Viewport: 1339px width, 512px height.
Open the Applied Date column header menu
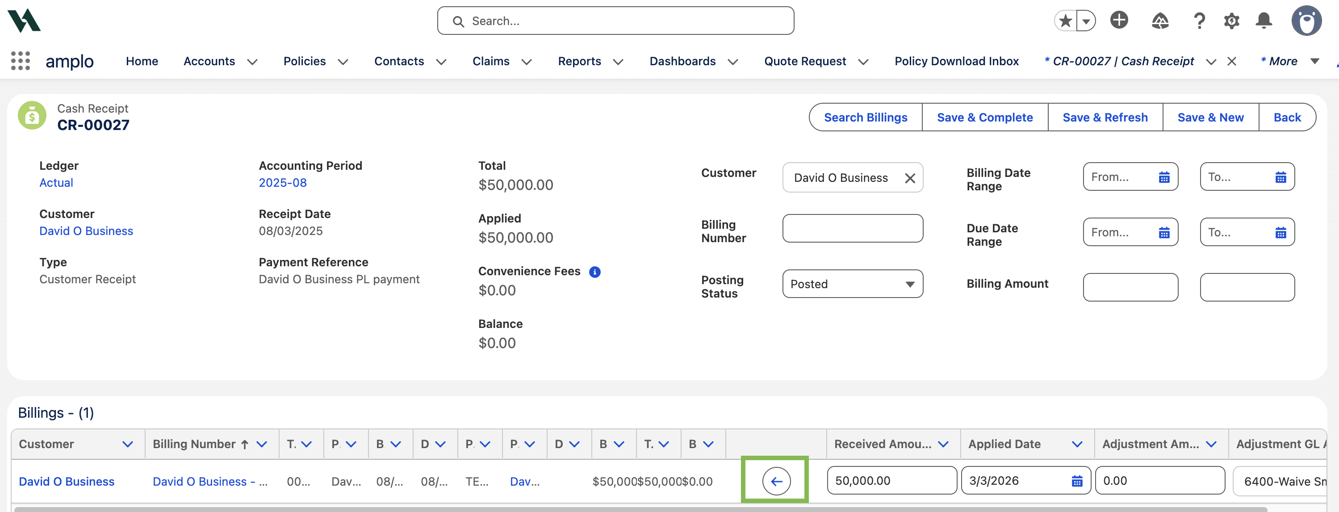[x=1077, y=445]
